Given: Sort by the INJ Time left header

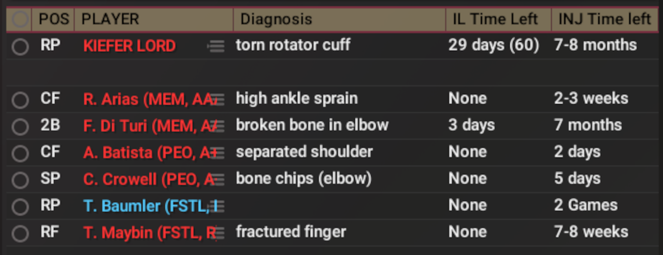Looking at the screenshot, I should coord(604,20).
